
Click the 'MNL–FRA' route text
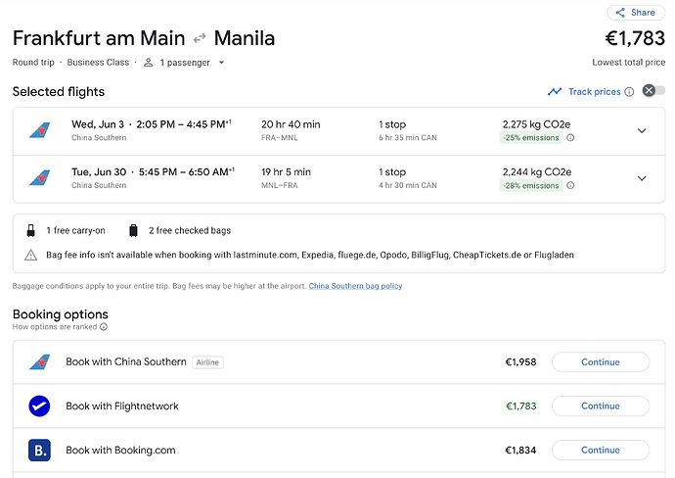[280, 185]
